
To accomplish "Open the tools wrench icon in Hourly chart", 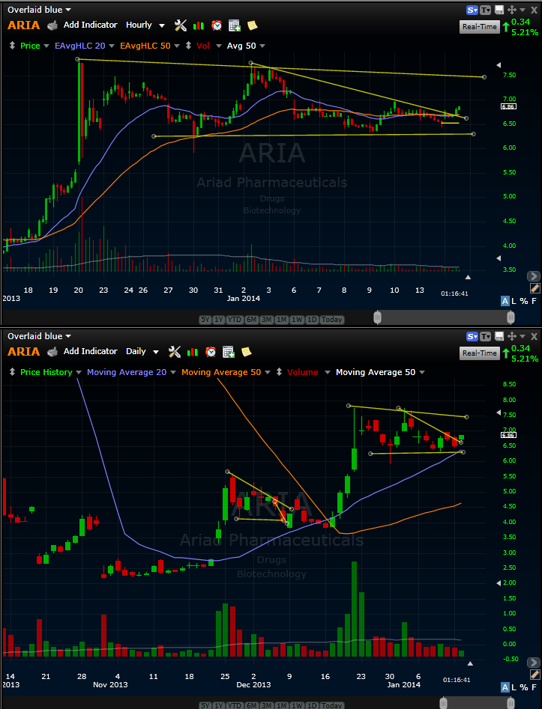I will pos(180,25).
